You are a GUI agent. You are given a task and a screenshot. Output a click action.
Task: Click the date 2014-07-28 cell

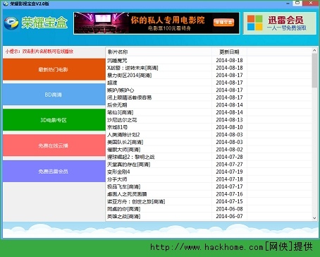pos(229,157)
